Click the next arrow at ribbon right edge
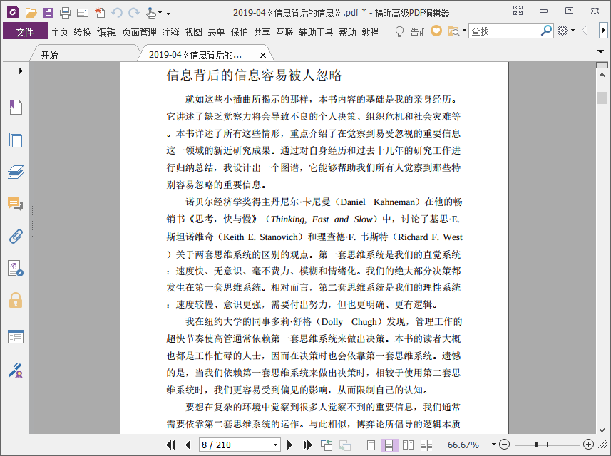The width and height of the screenshot is (611, 456). [603, 31]
